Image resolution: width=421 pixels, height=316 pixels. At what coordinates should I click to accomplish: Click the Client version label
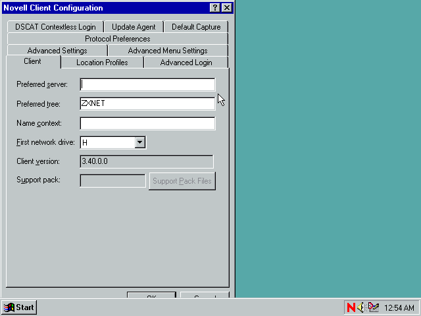tap(38, 161)
